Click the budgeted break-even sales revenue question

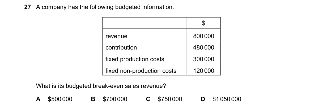coord(101,86)
